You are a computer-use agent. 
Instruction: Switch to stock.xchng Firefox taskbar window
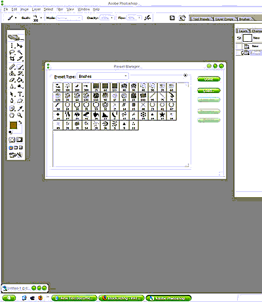click(121, 298)
